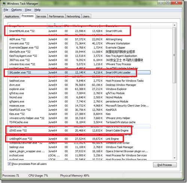187x183 pixels.
Task: Select the Kies.exe *32 process
Action: coord(79,114)
